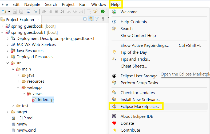Collapse the views folder
This screenshot has height=134, width=210.
pos(24,94)
